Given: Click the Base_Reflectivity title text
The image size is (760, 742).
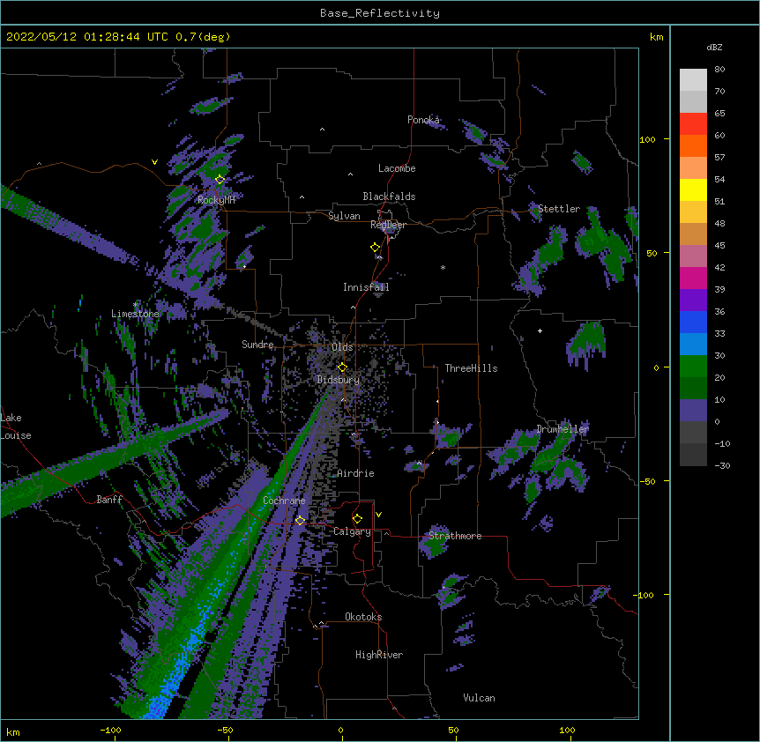Looking at the screenshot, I should coord(380,13).
